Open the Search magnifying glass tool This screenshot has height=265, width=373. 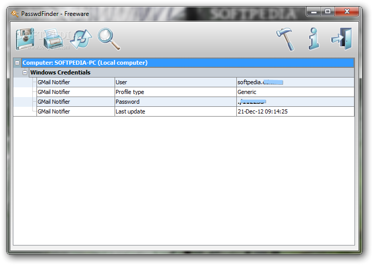pyautogui.click(x=109, y=39)
